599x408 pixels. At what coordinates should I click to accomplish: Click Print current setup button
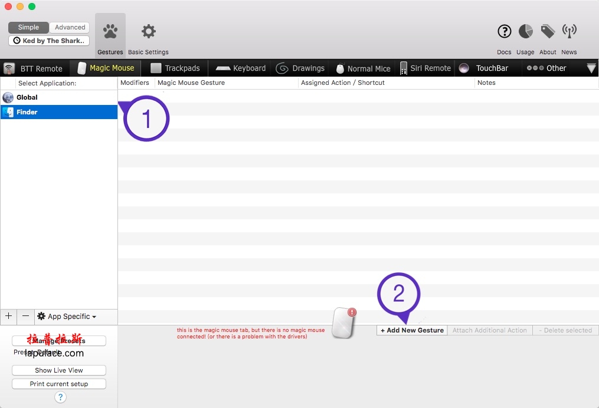tap(59, 384)
